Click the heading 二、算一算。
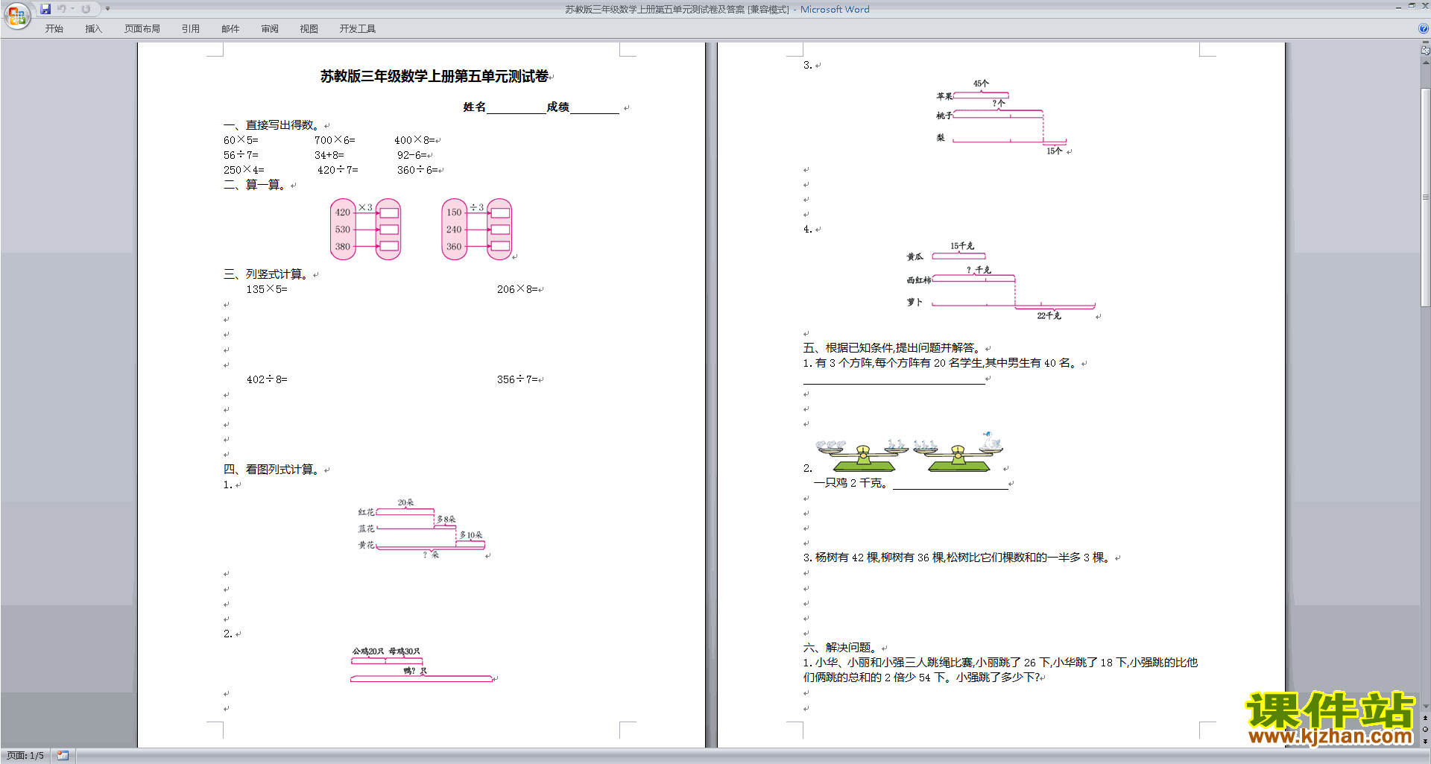 256,185
